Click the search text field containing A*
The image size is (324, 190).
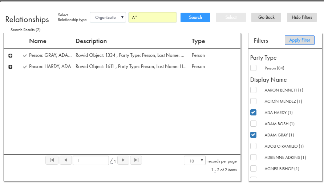click(x=153, y=17)
